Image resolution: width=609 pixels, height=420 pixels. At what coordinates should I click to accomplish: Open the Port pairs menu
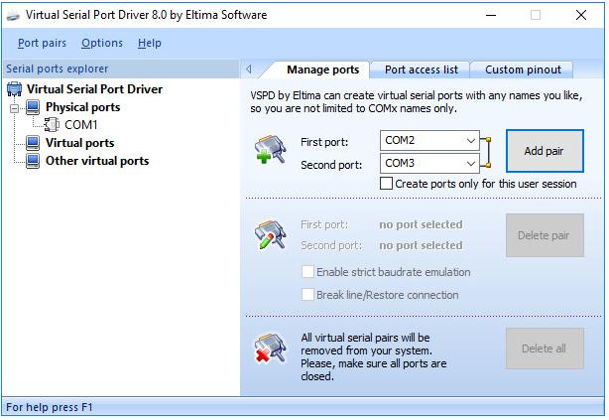41,43
